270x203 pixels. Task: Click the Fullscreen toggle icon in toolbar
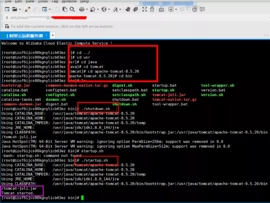(144, 9)
